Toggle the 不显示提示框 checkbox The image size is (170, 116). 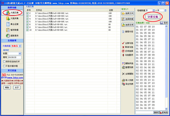pyautogui.click(x=4, y=66)
